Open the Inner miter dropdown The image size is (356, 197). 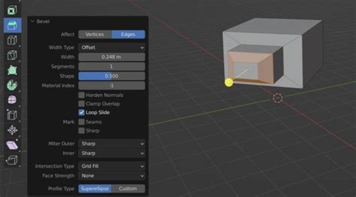point(111,153)
